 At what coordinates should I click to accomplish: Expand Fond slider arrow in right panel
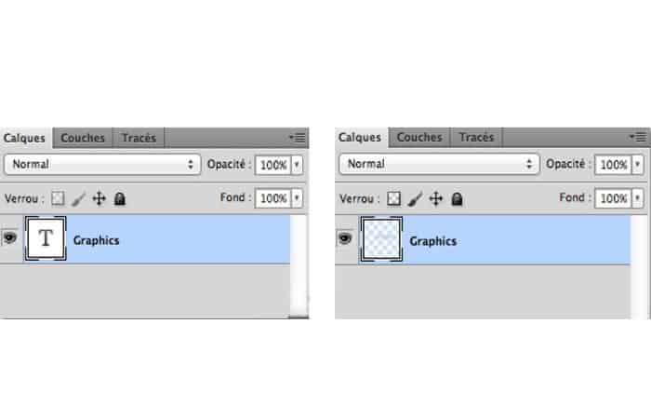[636, 198]
